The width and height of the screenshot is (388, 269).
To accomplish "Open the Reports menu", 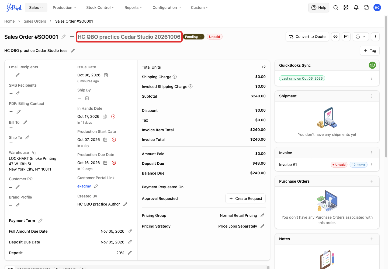I will pyautogui.click(x=133, y=8).
